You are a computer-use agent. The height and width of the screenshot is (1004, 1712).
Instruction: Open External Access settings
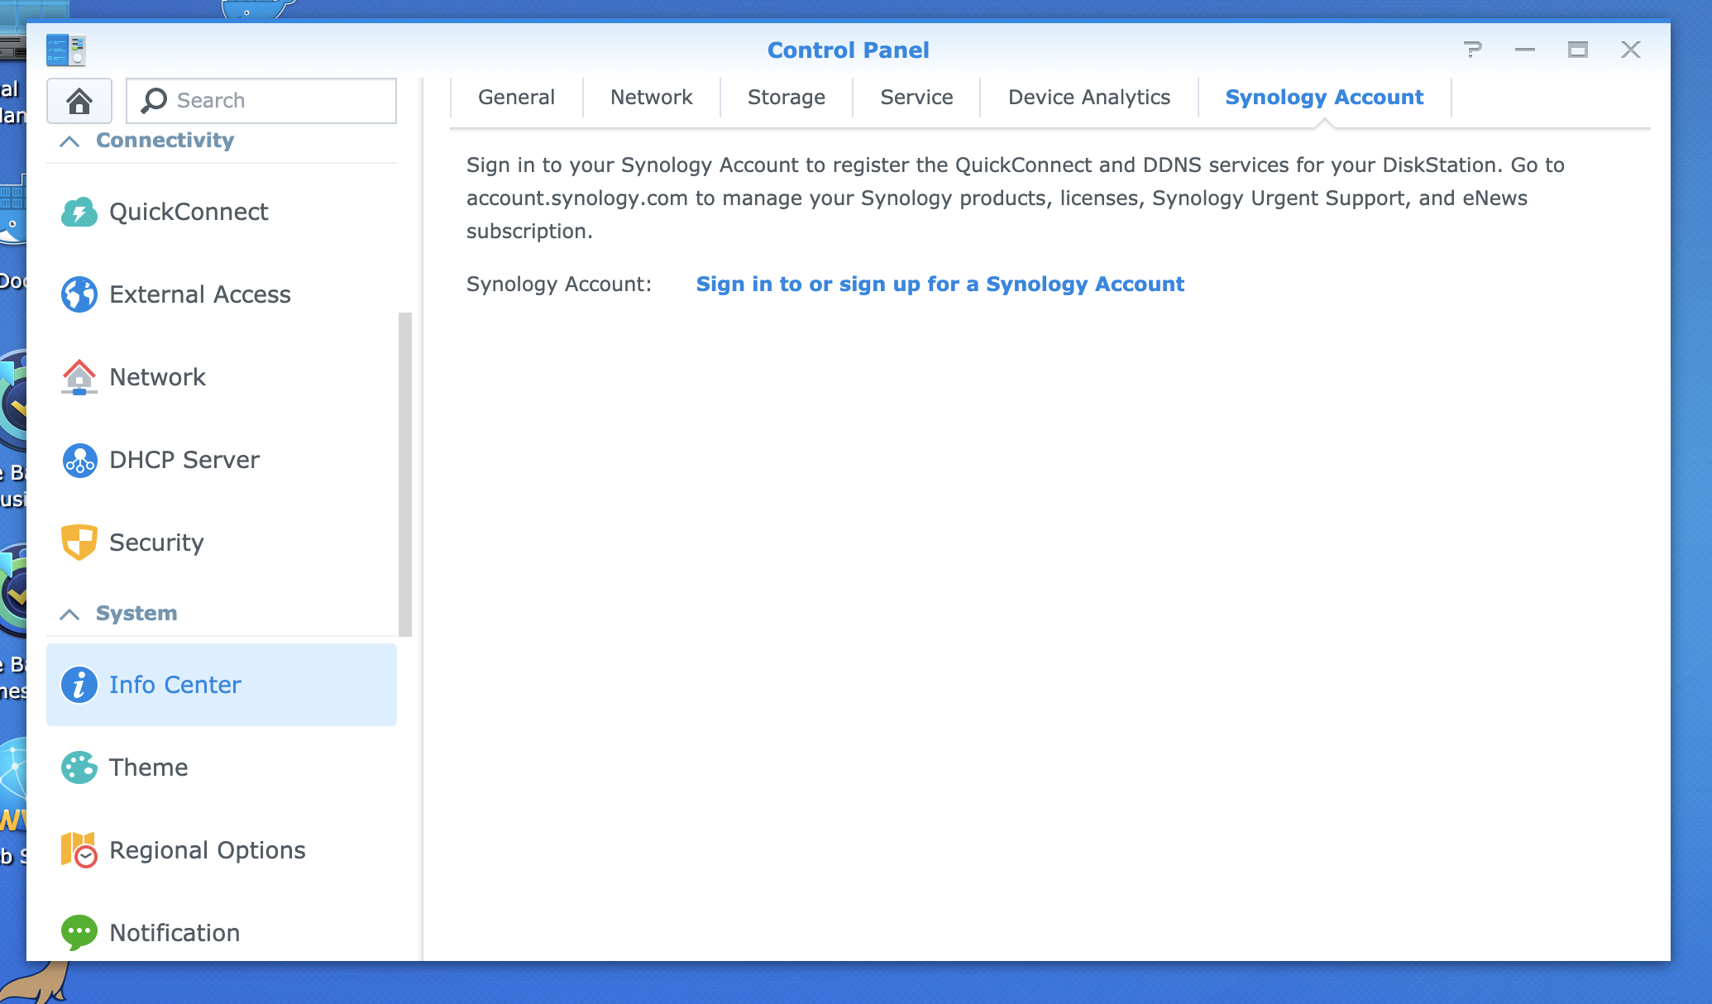point(199,293)
